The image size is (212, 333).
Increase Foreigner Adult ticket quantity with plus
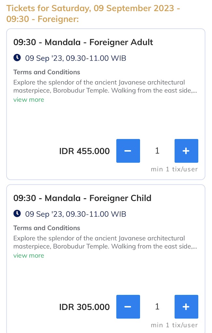(186, 151)
